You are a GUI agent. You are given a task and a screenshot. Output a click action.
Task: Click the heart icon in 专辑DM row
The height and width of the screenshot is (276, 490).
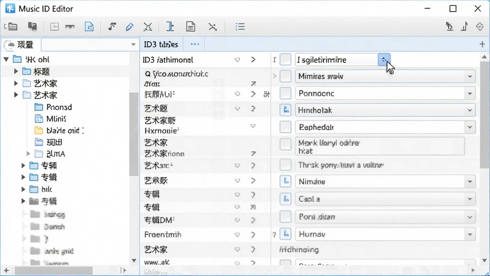click(237, 220)
